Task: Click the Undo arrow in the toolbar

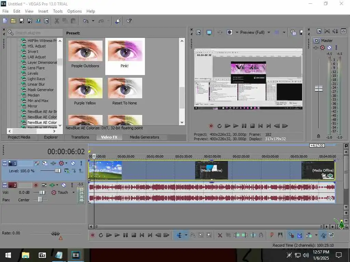Action: (x=86, y=21)
